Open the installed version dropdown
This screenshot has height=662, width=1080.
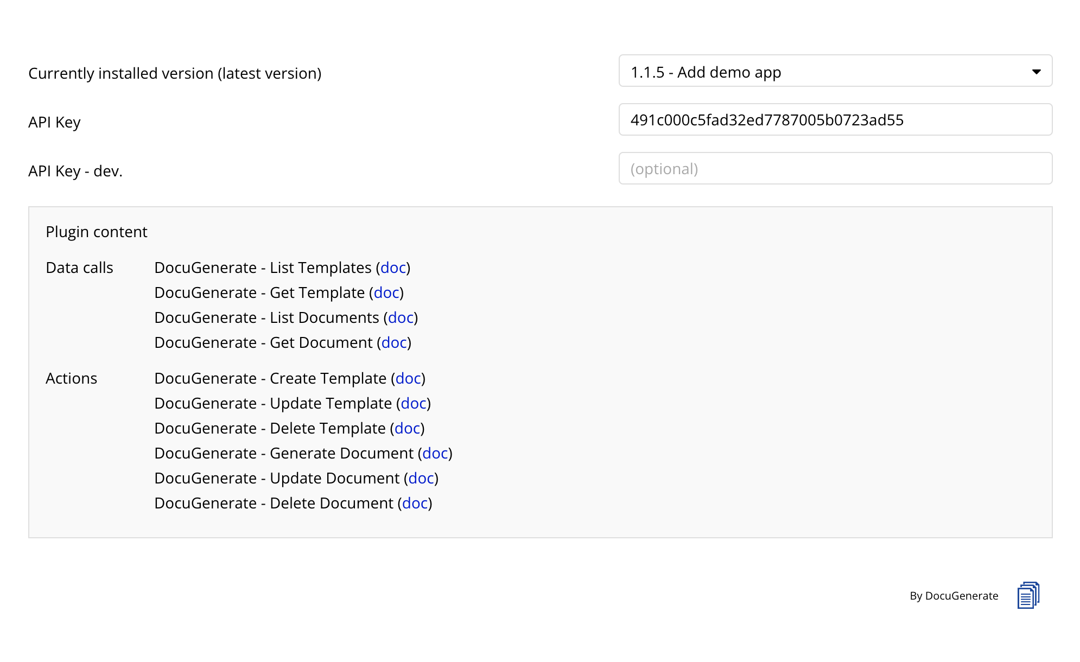835,71
